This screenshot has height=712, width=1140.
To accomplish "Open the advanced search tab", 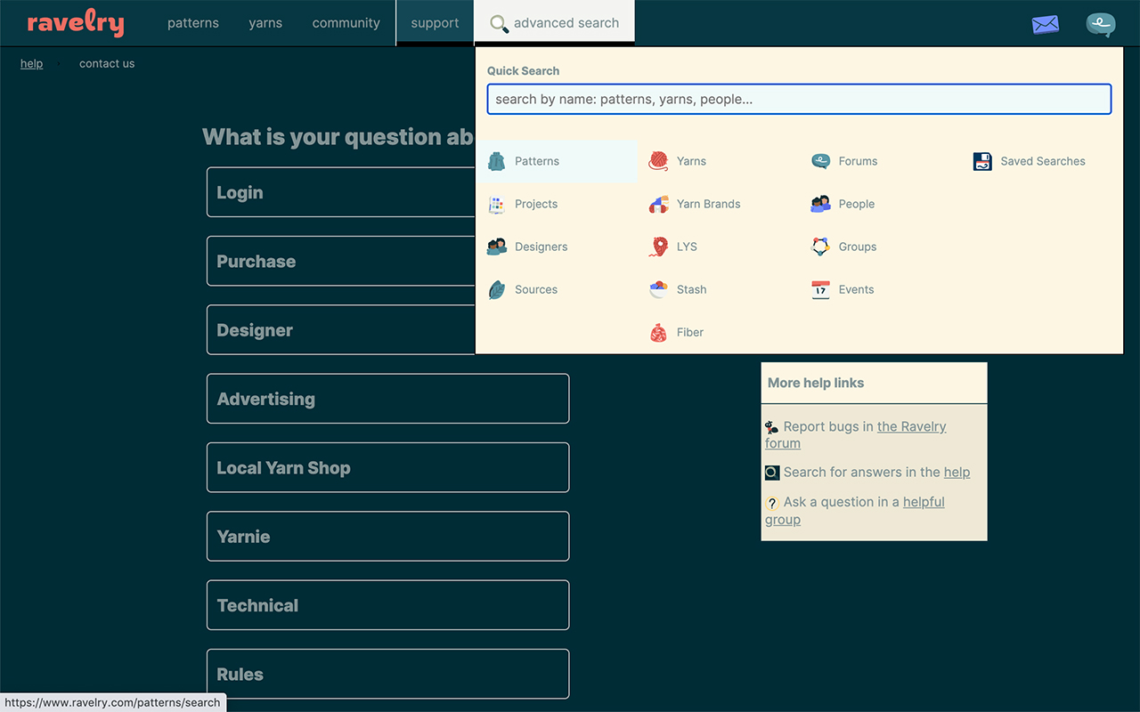I will (554, 23).
